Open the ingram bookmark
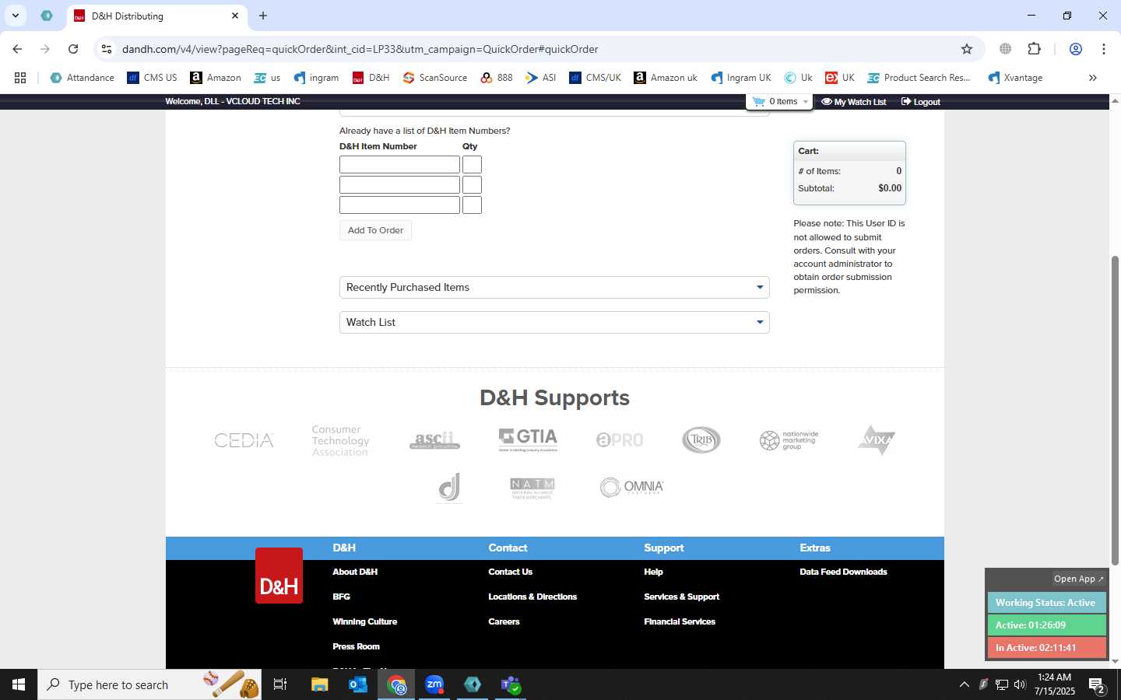This screenshot has height=700, width=1121. tap(316, 78)
